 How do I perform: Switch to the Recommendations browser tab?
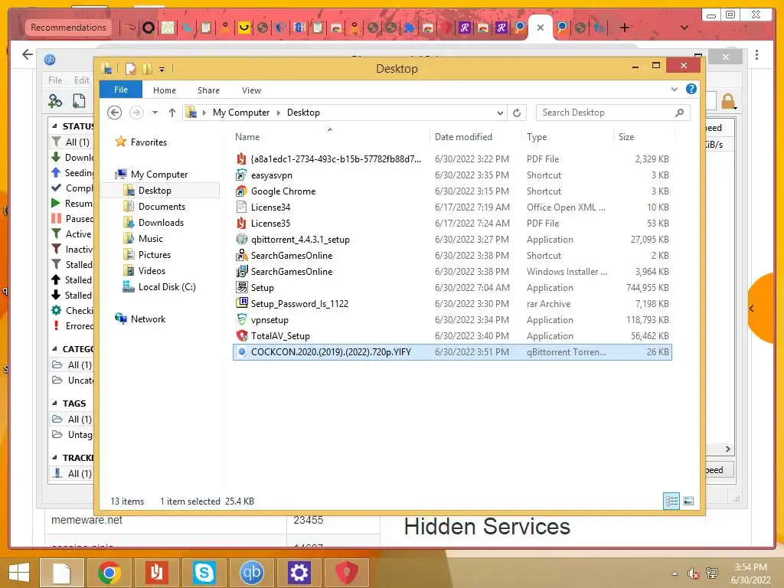(x=68, y=28)
